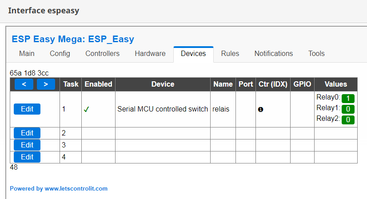Click the next page arrow button
Viewport: 367px width, 199px height.
[46, 84]
